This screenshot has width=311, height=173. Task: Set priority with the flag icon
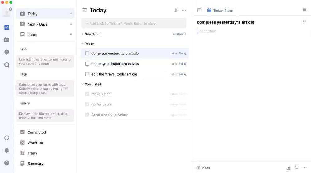pos(304,11)
